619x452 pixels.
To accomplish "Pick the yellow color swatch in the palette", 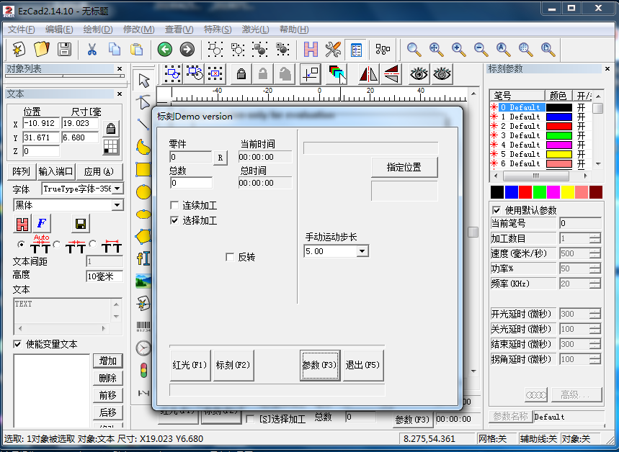I will click(x=567, y=192).
